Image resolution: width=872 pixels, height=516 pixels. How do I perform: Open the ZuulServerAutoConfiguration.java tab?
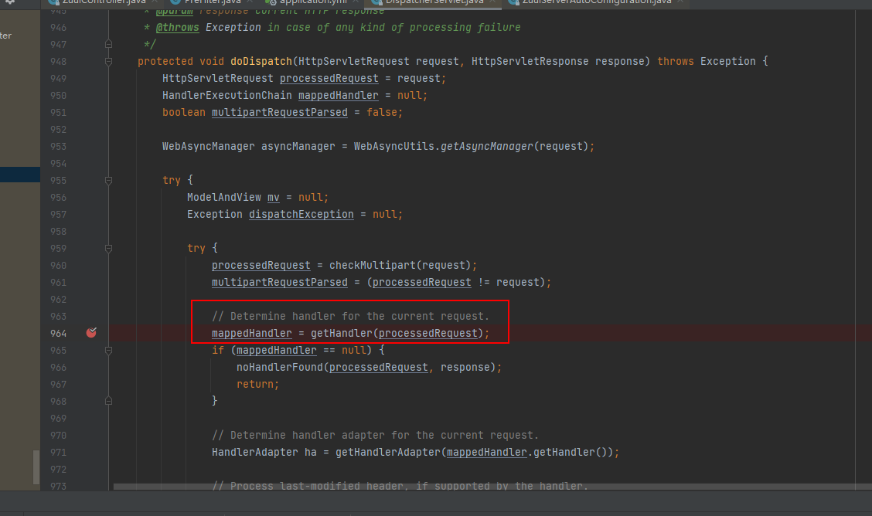pyautogui.click(x=596, y=2)
